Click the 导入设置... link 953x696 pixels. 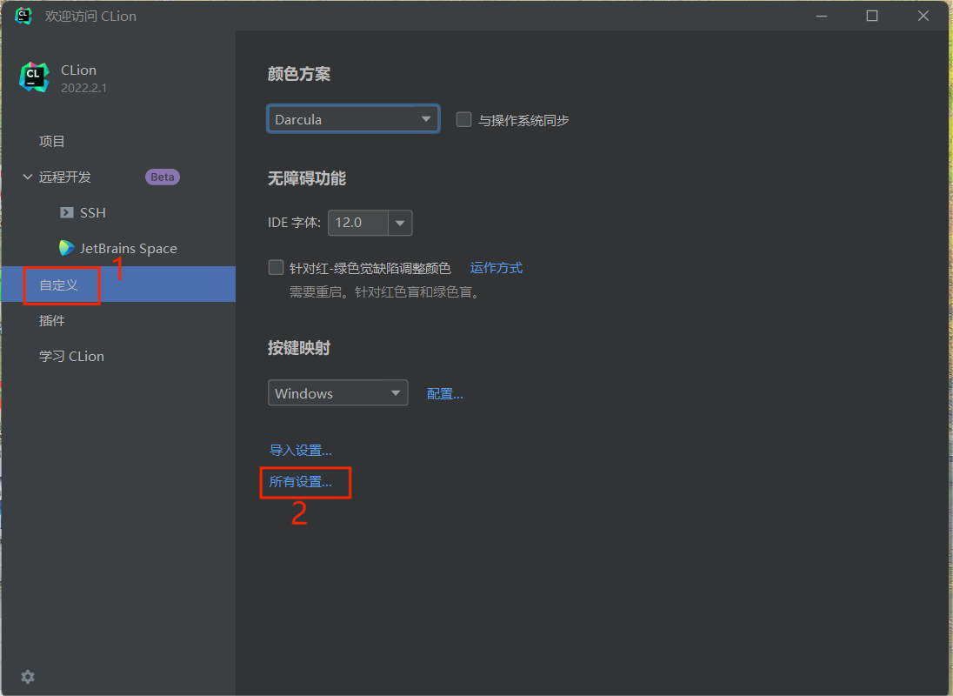pos(301,450)
